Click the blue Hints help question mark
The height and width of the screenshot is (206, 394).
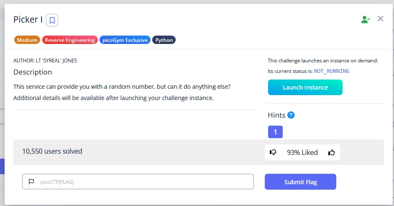pos(291,115)
